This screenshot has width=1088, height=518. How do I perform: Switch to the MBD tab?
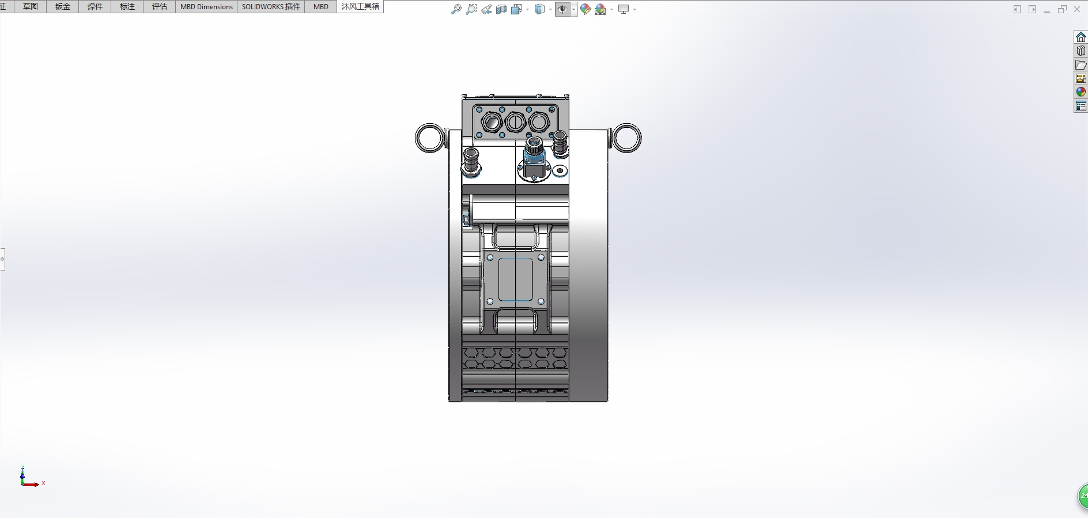tap(321, 6)
